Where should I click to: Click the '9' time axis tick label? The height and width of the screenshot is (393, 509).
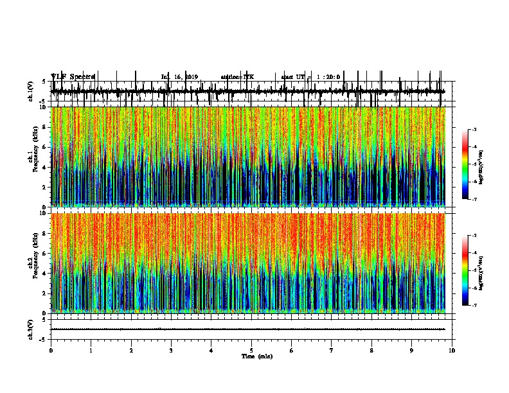(x=411, y=351)
